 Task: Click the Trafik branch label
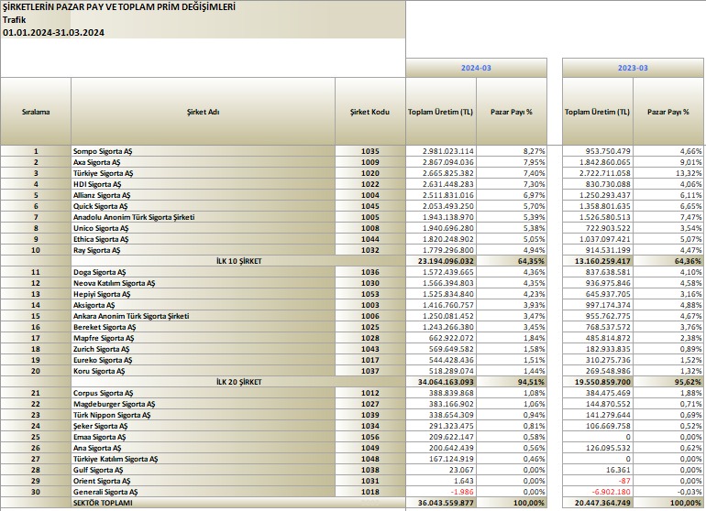[14, 20]
